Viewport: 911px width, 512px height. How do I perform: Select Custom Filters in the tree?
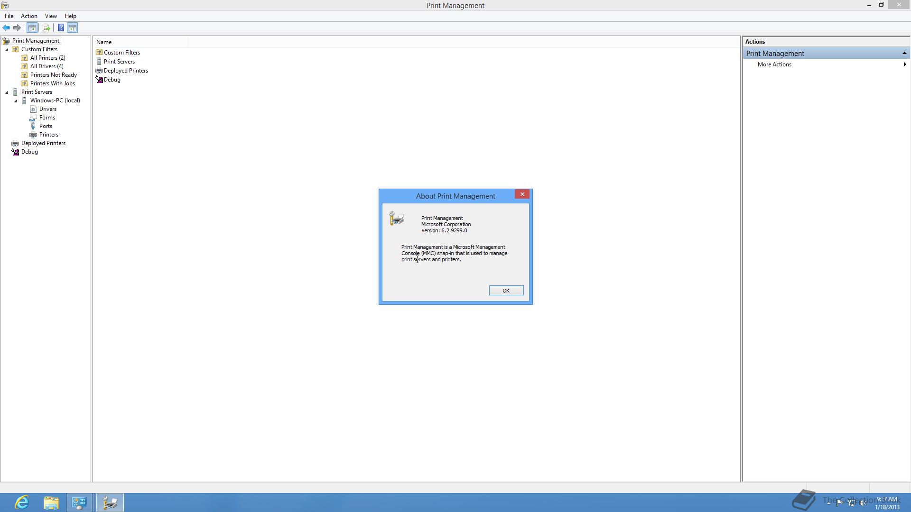39,49
